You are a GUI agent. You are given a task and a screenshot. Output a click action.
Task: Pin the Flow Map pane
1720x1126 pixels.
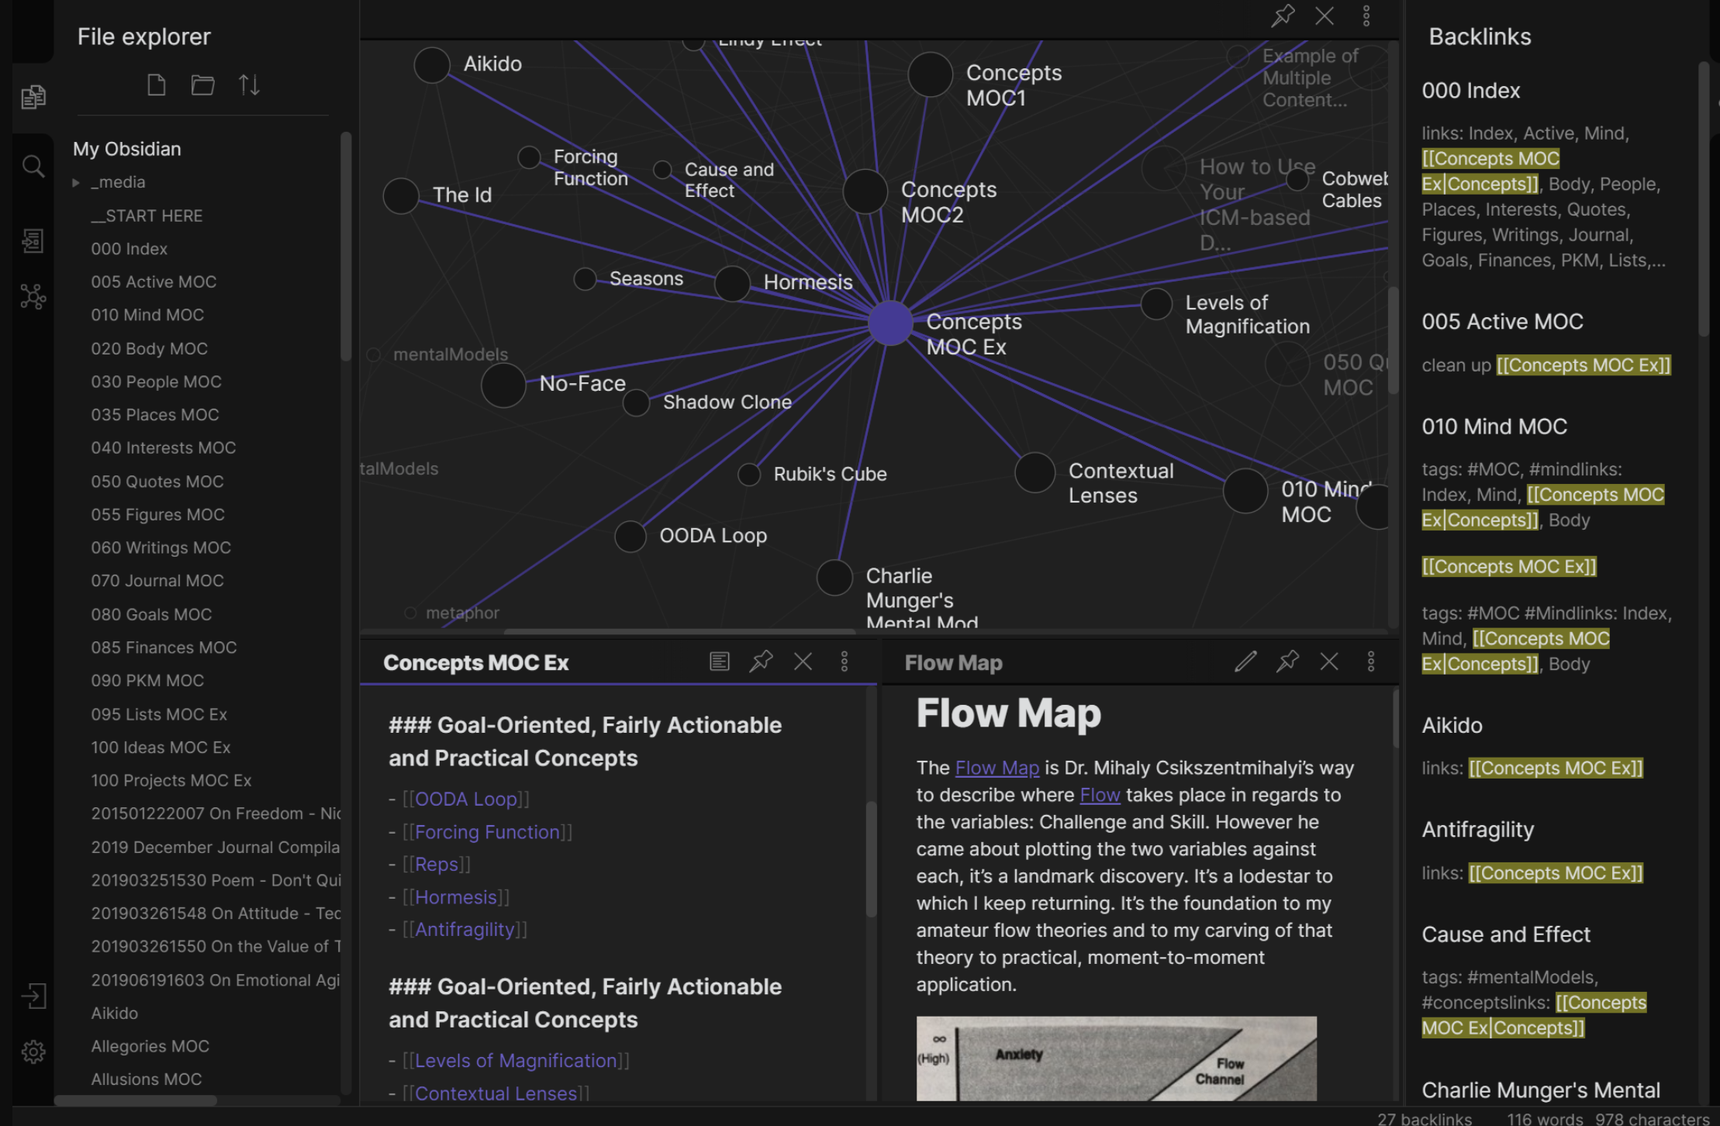(1287, 661)
